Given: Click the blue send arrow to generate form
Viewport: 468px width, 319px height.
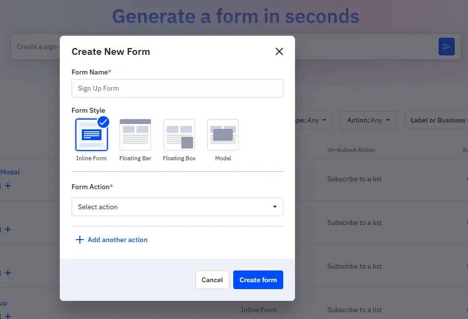Looking at the screenshot, I should 446,47.
